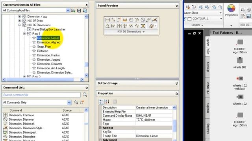Image resolution: width=252 pixels, height=141 pixels.
Task: Expand the NIK 07 Draw tree node
Action: pos(20,21)
